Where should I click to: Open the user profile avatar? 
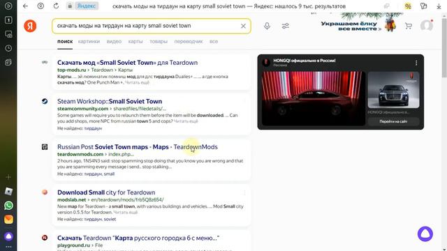coord(427,26)
